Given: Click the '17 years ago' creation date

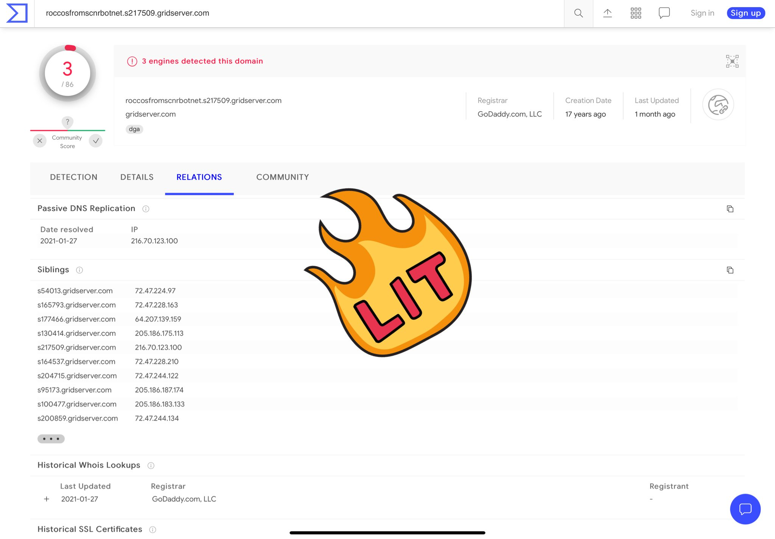Looking at the screenshot, I should 585,114.
